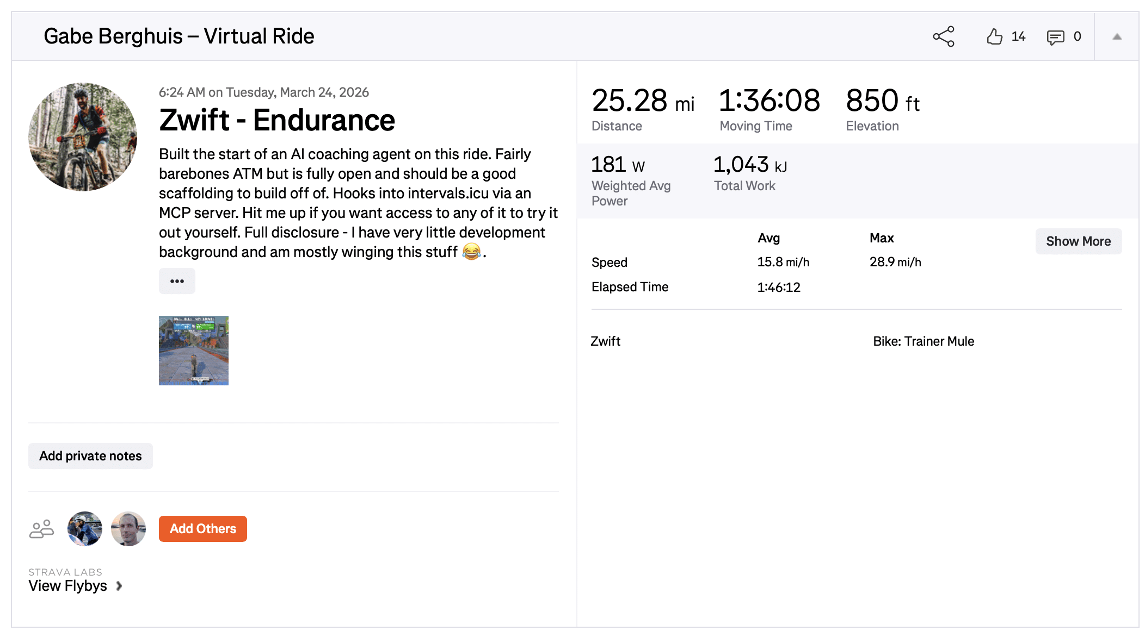Open the three-dots description menu button
This screenshot has height=637, width=1145.
(177, 281)
